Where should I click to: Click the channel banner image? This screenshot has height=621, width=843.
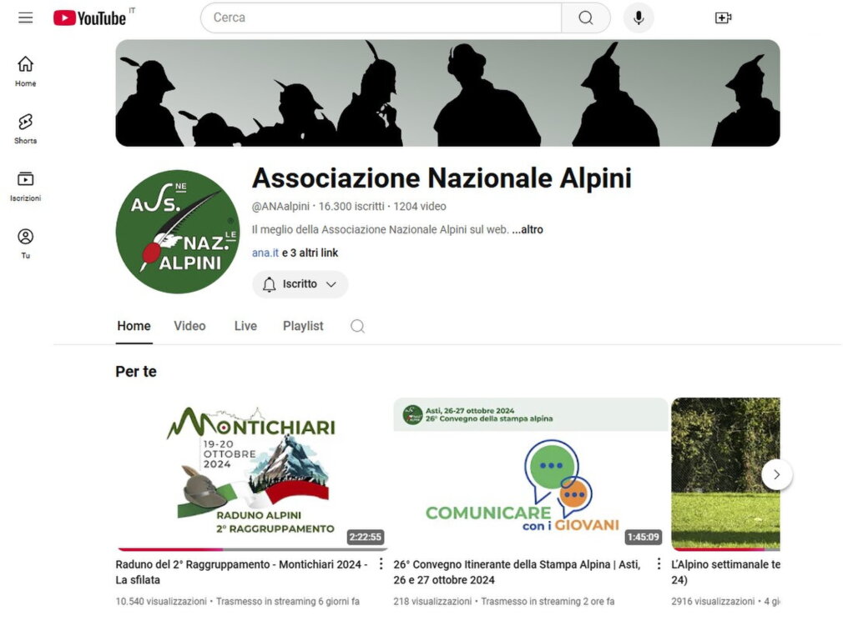(x=448, y=93)
